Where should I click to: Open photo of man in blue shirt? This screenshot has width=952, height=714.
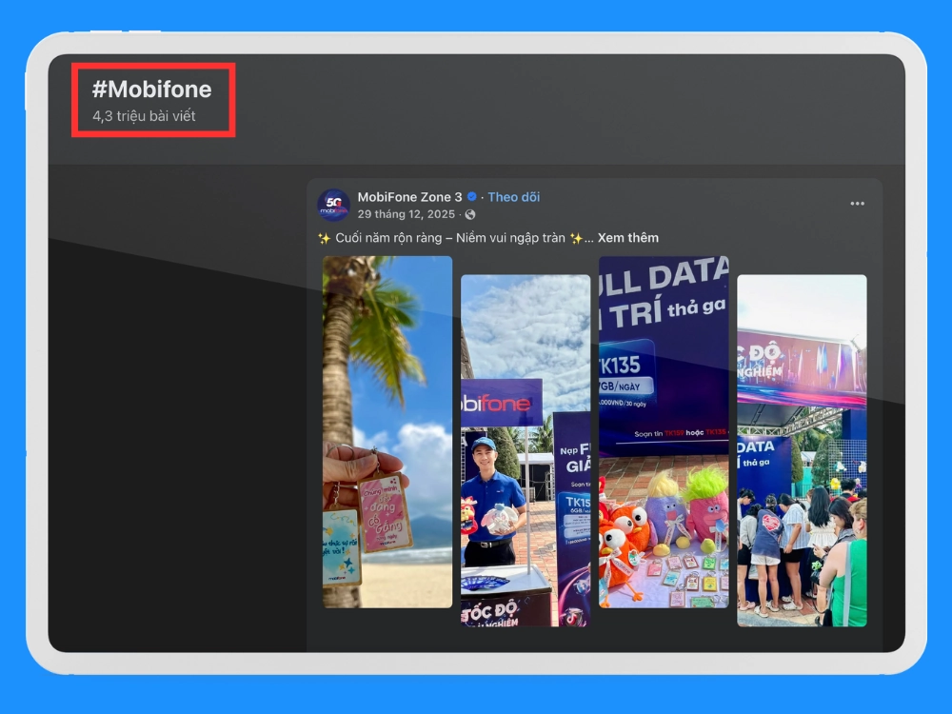526,450
